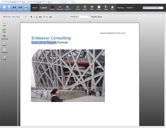This screenshot has width=166, height=128.
Task: Toggle italic formatting
Action: [x=34, y=17]
